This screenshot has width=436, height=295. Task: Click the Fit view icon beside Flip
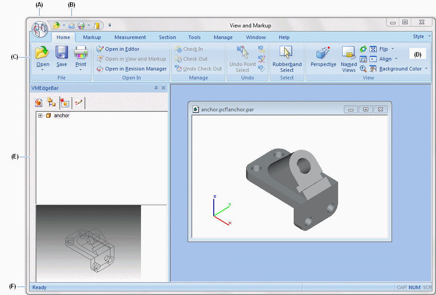373,49
